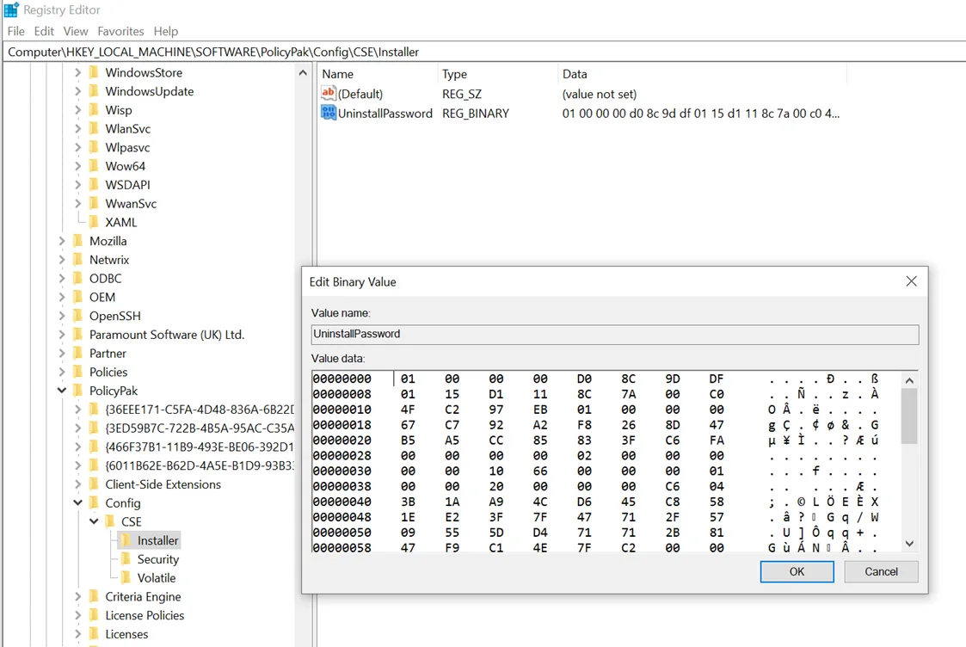This screenshot has height=647, width=966.
Task: Collapse the PolicyPak tree node
Action: click(63, 391)
